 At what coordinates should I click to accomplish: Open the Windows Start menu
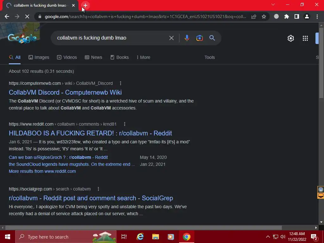8,237
